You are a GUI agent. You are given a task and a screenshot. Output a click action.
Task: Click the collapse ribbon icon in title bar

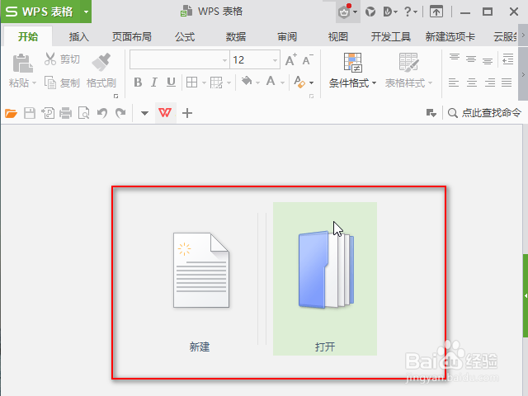(x=436, y=12)
